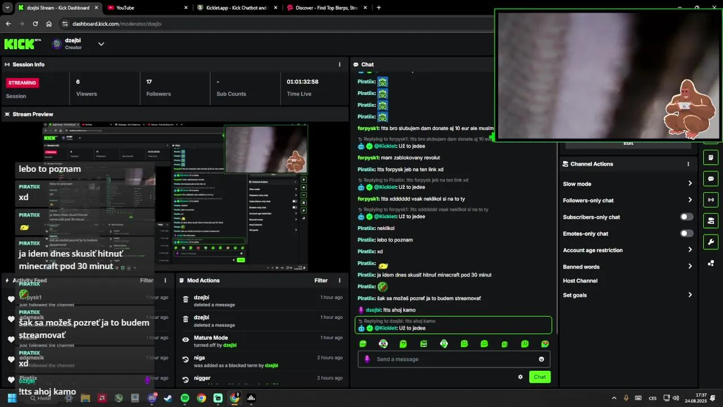Switch to Discover Blerps browser tab
The height and width of the screenshot is (407, 723).
(x=326, y=8)
